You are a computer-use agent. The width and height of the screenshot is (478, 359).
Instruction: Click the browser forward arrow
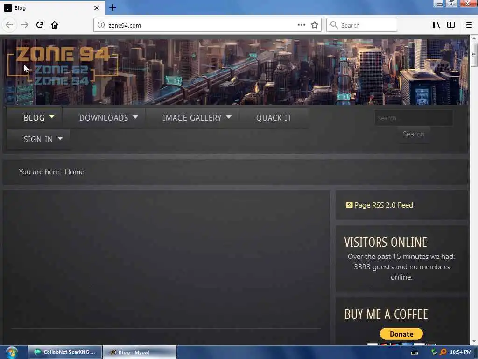[x=25, y=25]
